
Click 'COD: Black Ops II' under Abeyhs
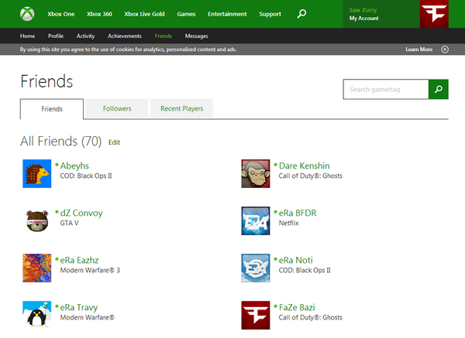coord(86,176)
